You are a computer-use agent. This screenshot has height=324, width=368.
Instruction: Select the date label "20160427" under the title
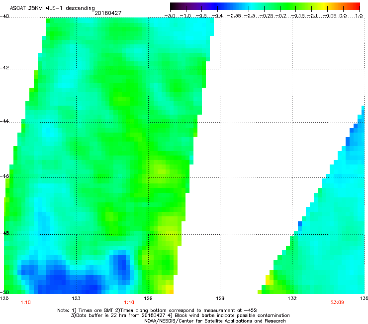[108, 13]
